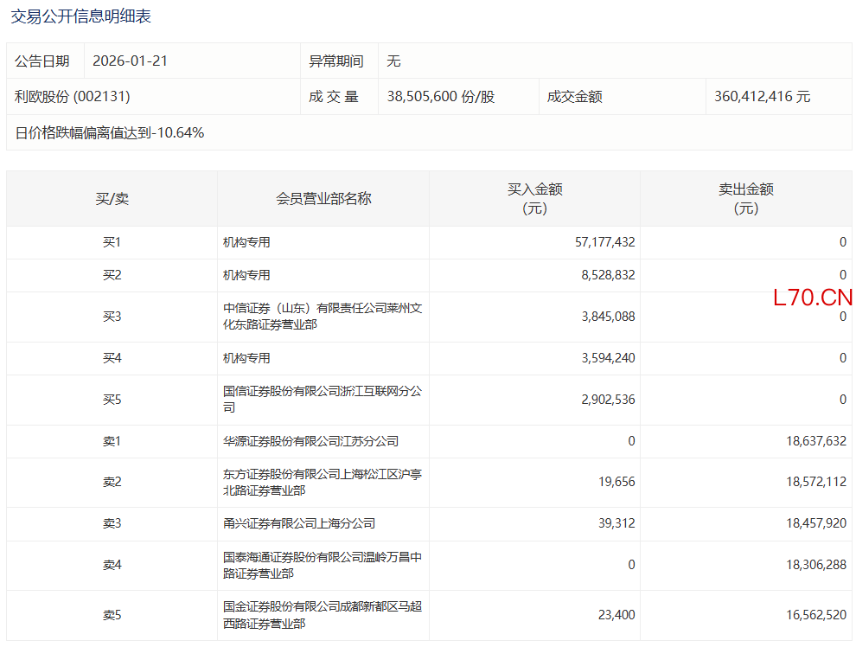The image size is (856, 647).
Task: Click 机构专用 in the 买1 row
Action: [x=246, y=243]
